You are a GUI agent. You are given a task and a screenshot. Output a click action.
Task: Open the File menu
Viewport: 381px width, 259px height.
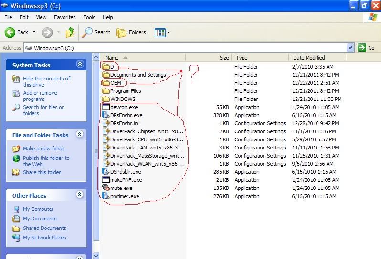(x=8, y=17)
